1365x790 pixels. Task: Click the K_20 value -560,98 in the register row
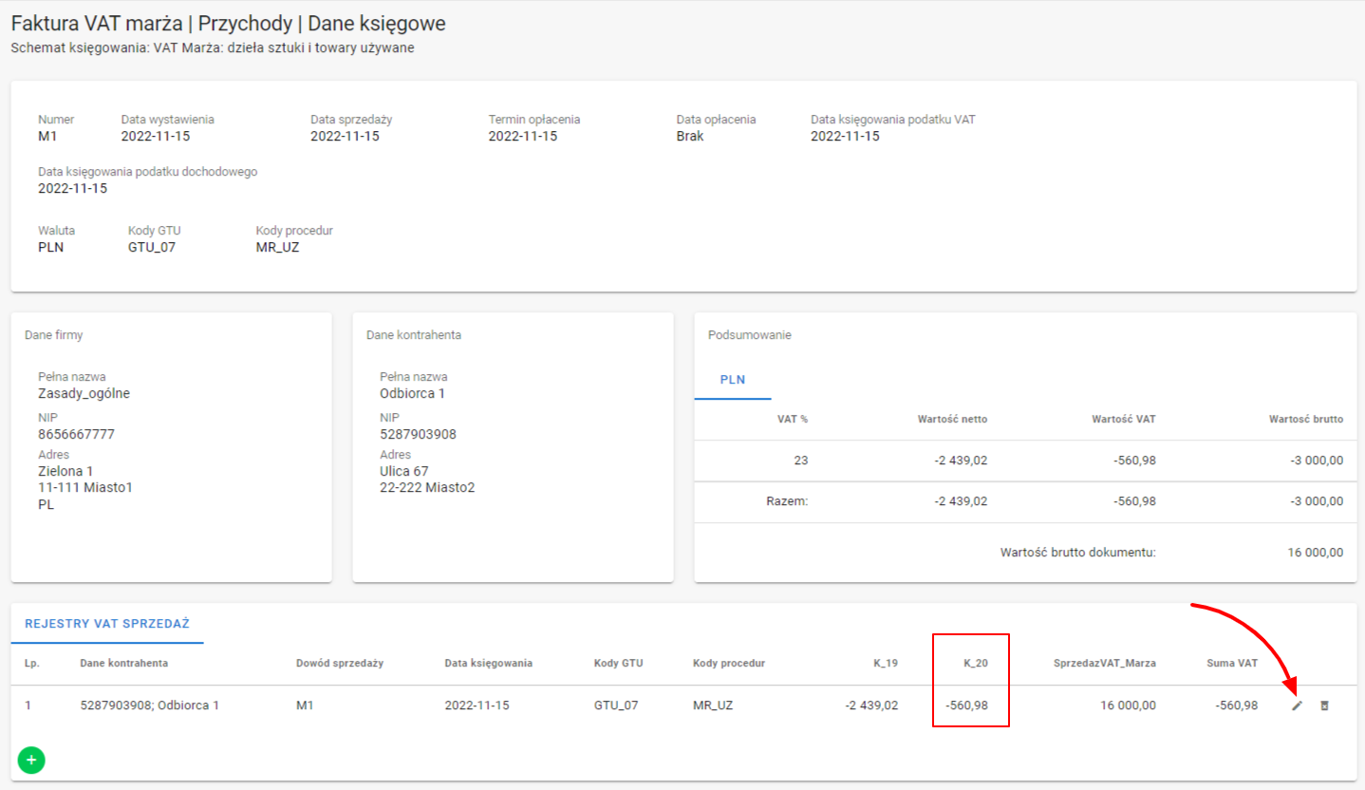(966, 705)
